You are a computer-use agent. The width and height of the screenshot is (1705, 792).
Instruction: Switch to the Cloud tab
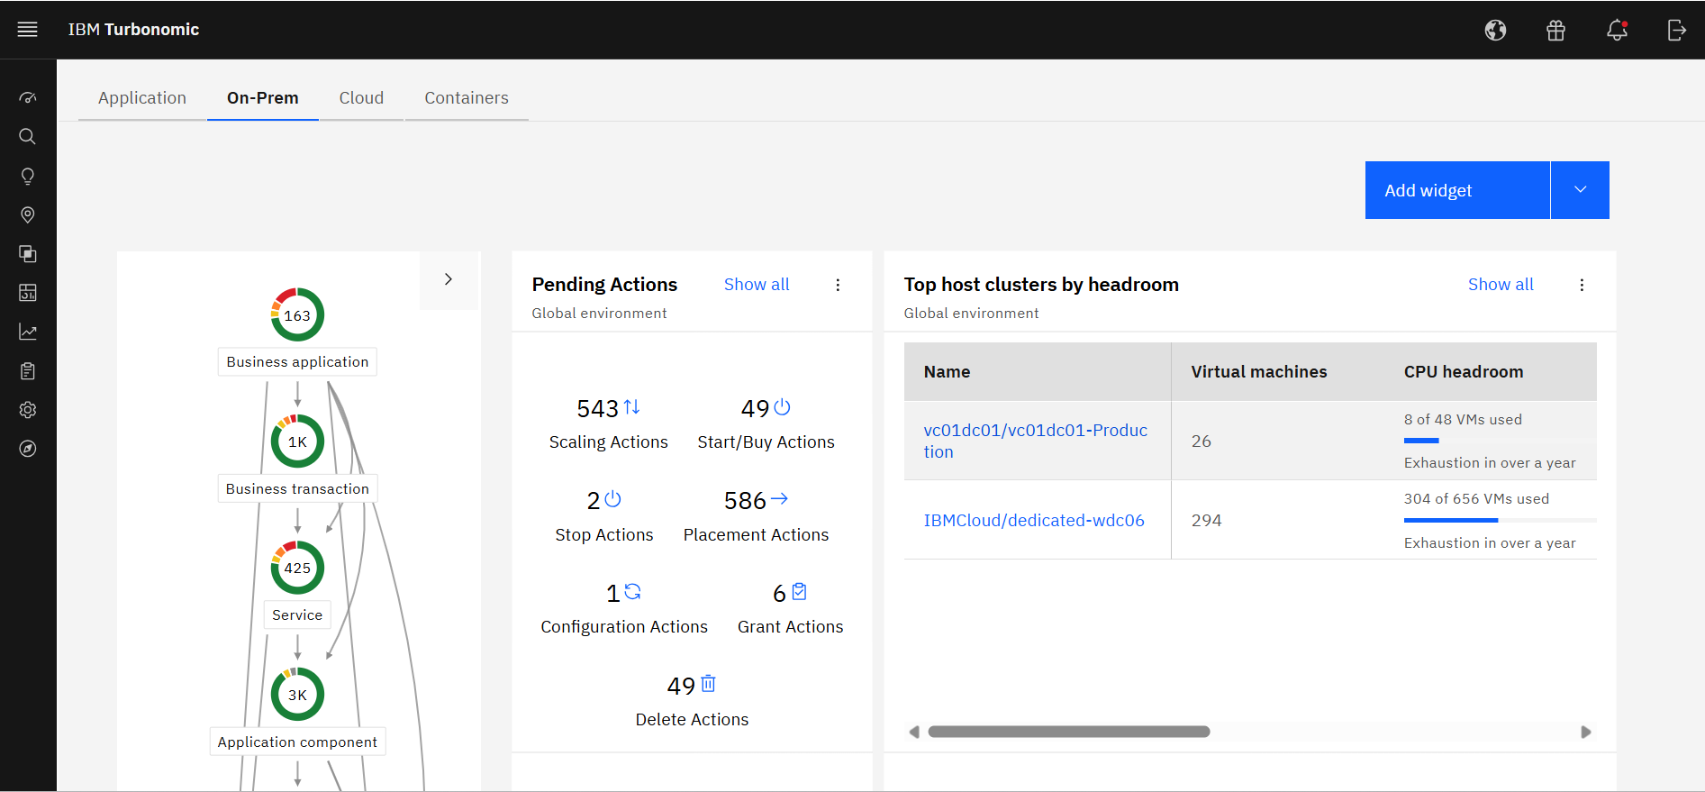pyautogui.click(x=361, y=97)
